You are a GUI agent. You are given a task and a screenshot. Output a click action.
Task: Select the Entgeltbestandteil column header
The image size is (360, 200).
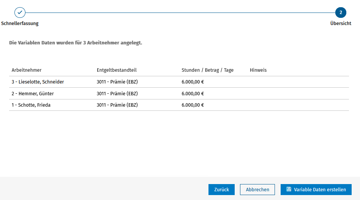(117, 70)
